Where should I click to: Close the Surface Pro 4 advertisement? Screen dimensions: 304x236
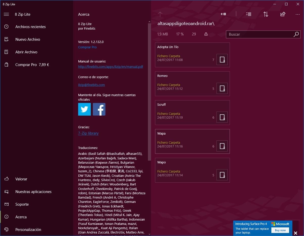tap(295, 233)
